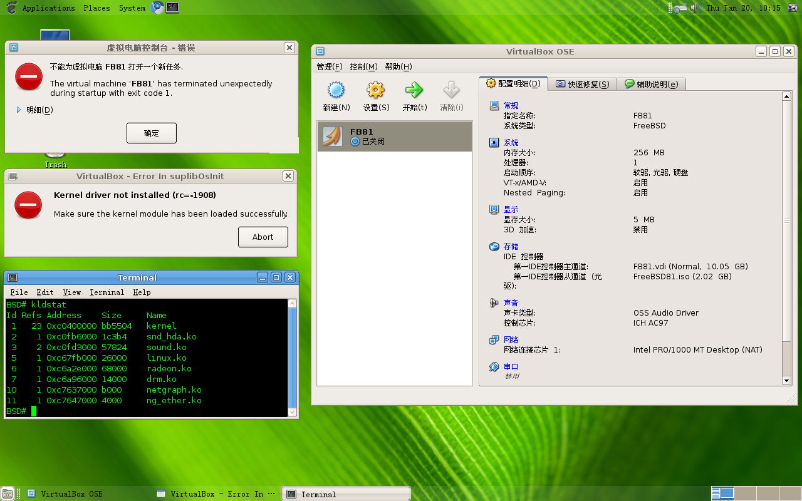Click the Terminal scrollbar up arrow

click(x=292, y=304)
